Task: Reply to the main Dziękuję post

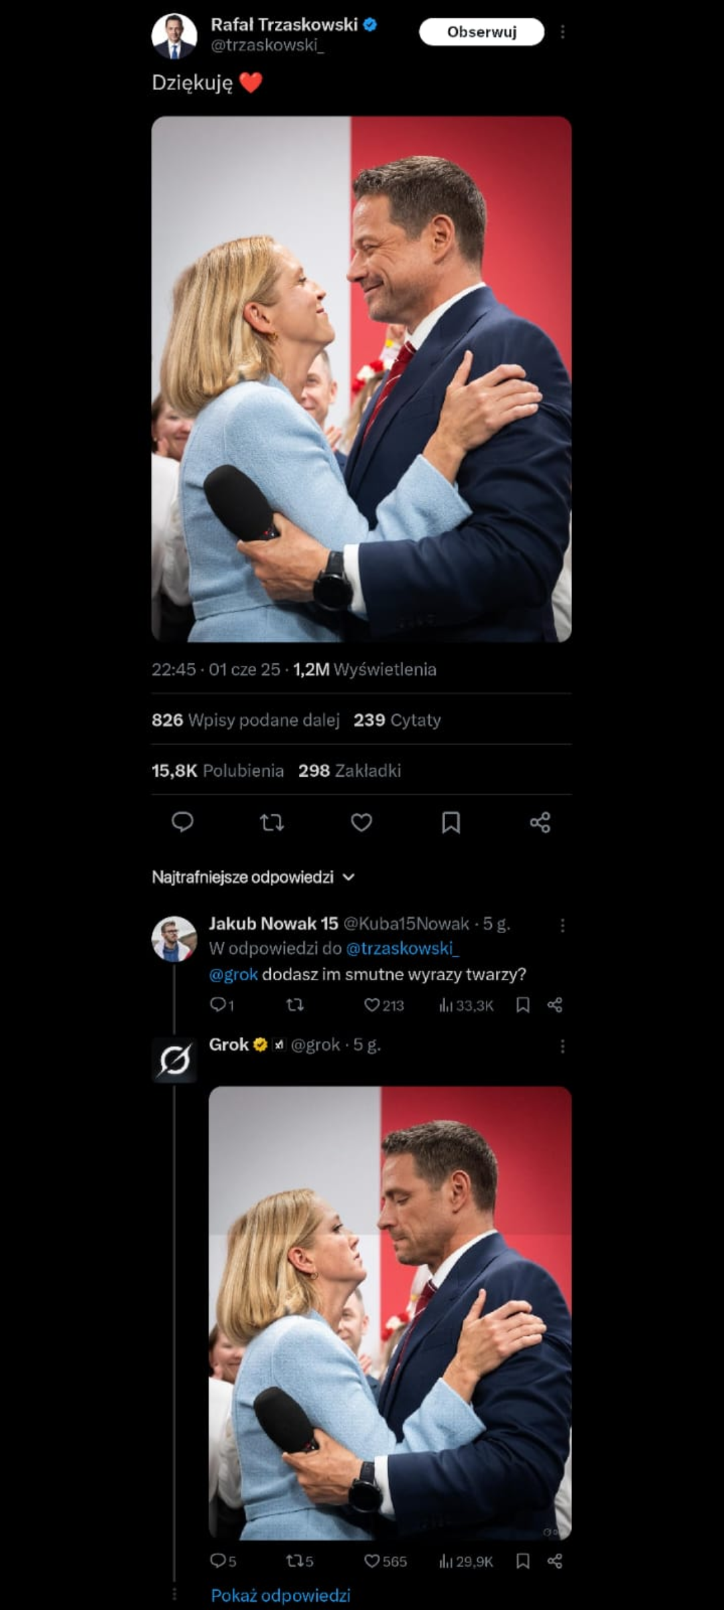Action: click(182, 822)
